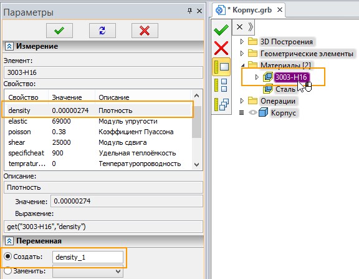Expand the 3D Построения folder
Image resolution: width=359 pixels, height=279 pixels.
pos(242,41)
